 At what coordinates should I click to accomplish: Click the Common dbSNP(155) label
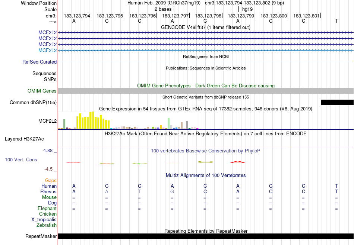pyautogui.click(x=33, y=103)
